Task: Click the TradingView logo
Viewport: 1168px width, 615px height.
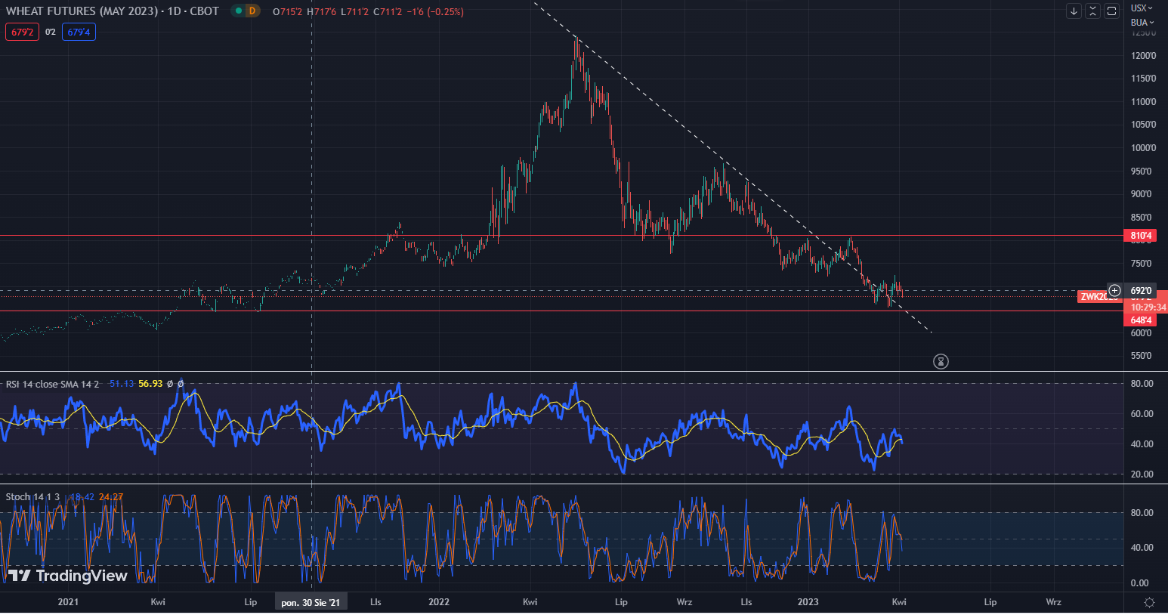Action: [x=68, y=576]
